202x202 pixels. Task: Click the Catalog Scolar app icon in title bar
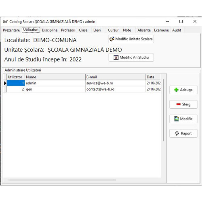click(5, 21)
